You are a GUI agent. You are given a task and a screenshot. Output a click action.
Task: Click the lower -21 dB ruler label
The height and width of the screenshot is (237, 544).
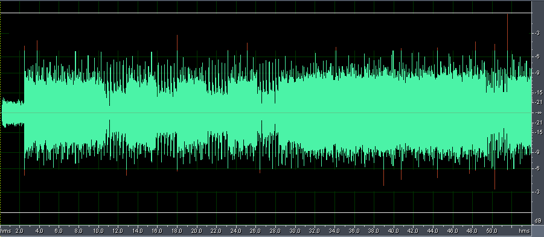coord(538,123)
